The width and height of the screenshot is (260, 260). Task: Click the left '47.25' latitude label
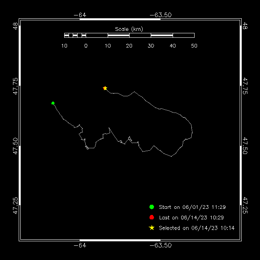pos(15,206)
